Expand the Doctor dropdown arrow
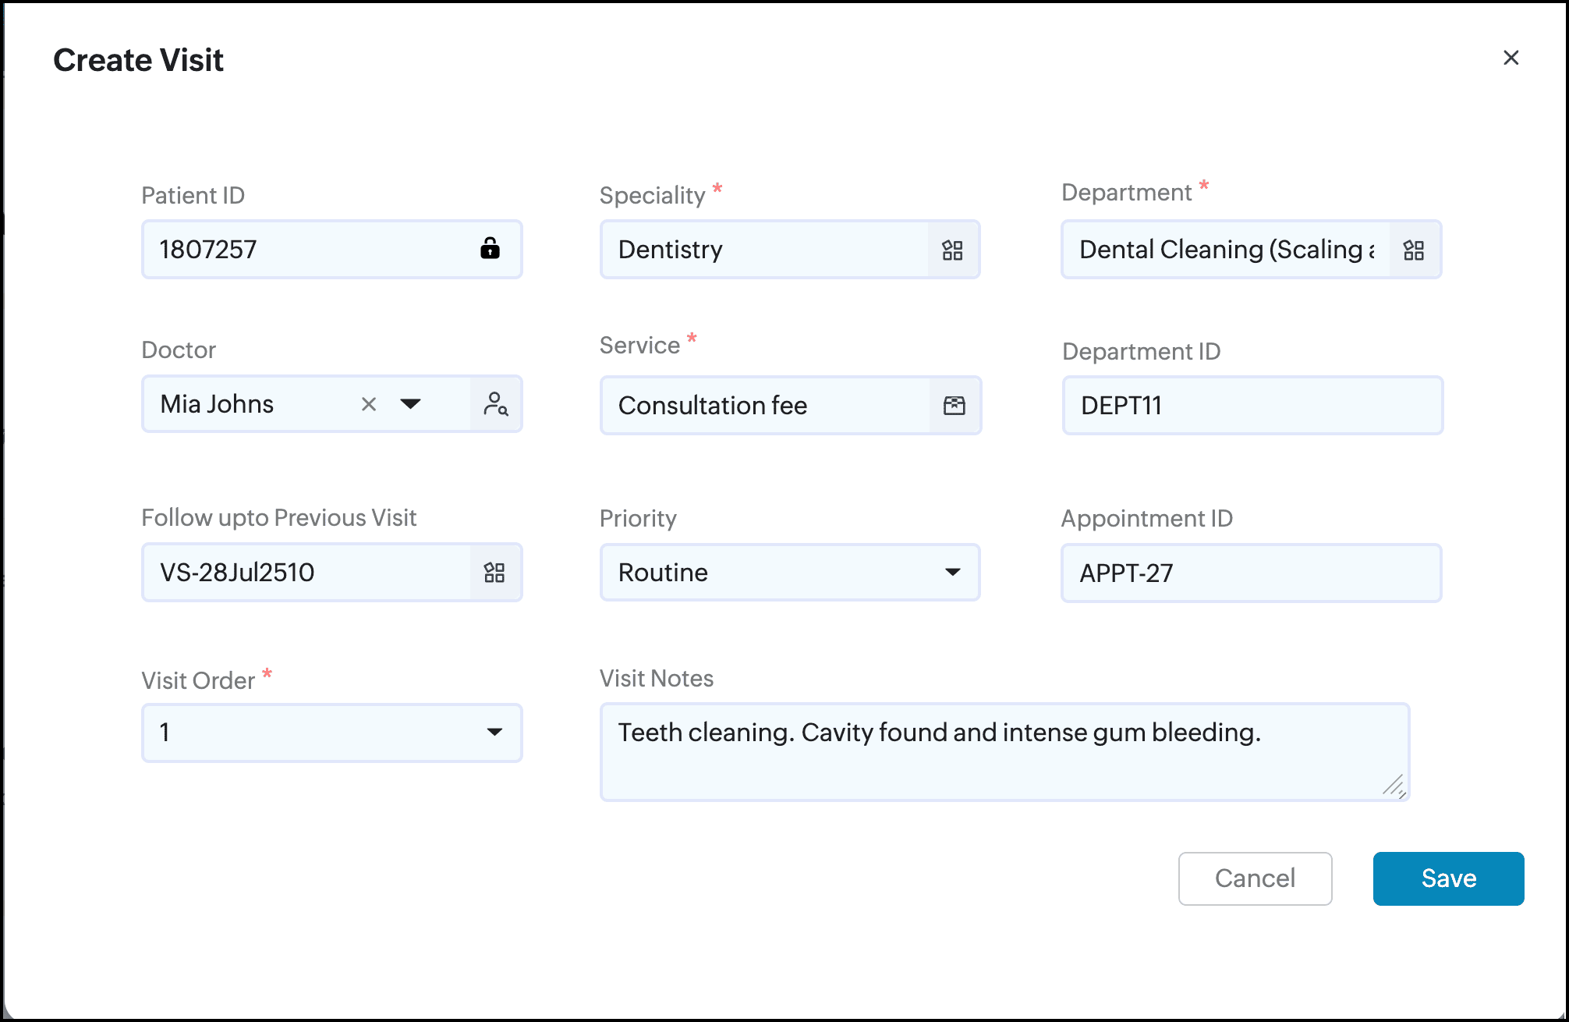1569x1022 pixels. (410, 404)
